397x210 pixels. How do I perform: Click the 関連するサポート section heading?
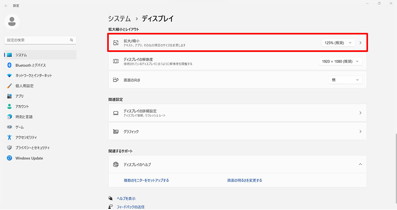point(121,151)
